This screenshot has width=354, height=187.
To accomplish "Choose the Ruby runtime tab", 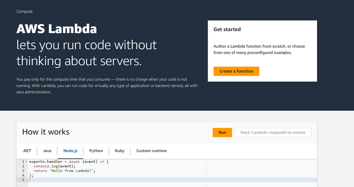I will tap(119, 151).
